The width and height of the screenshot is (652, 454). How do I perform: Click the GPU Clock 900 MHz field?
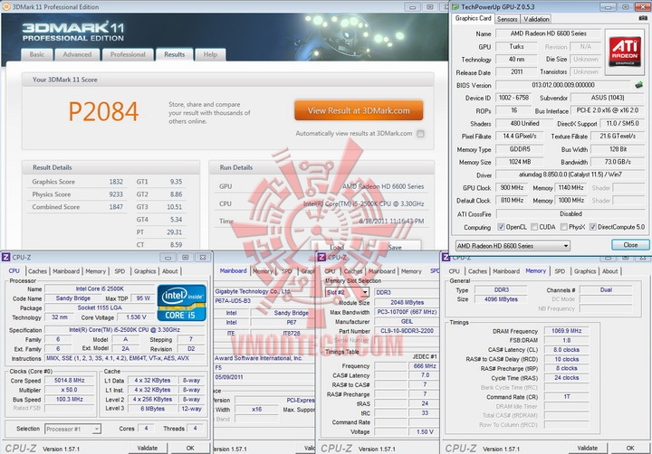coord(512,188)
